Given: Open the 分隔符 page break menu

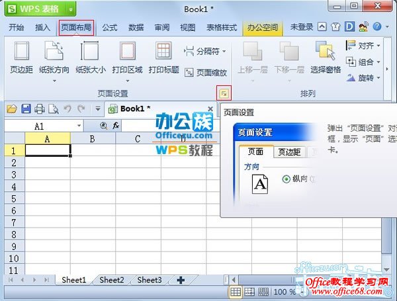Looking at the screenshot, I should pos(205,52).
